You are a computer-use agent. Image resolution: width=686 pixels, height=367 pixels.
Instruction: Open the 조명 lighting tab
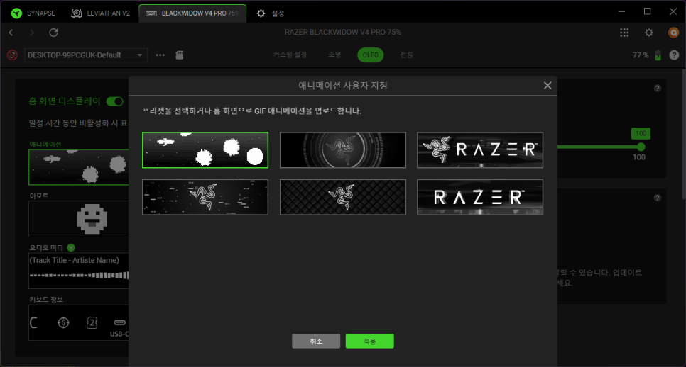[x=334, y=55]
